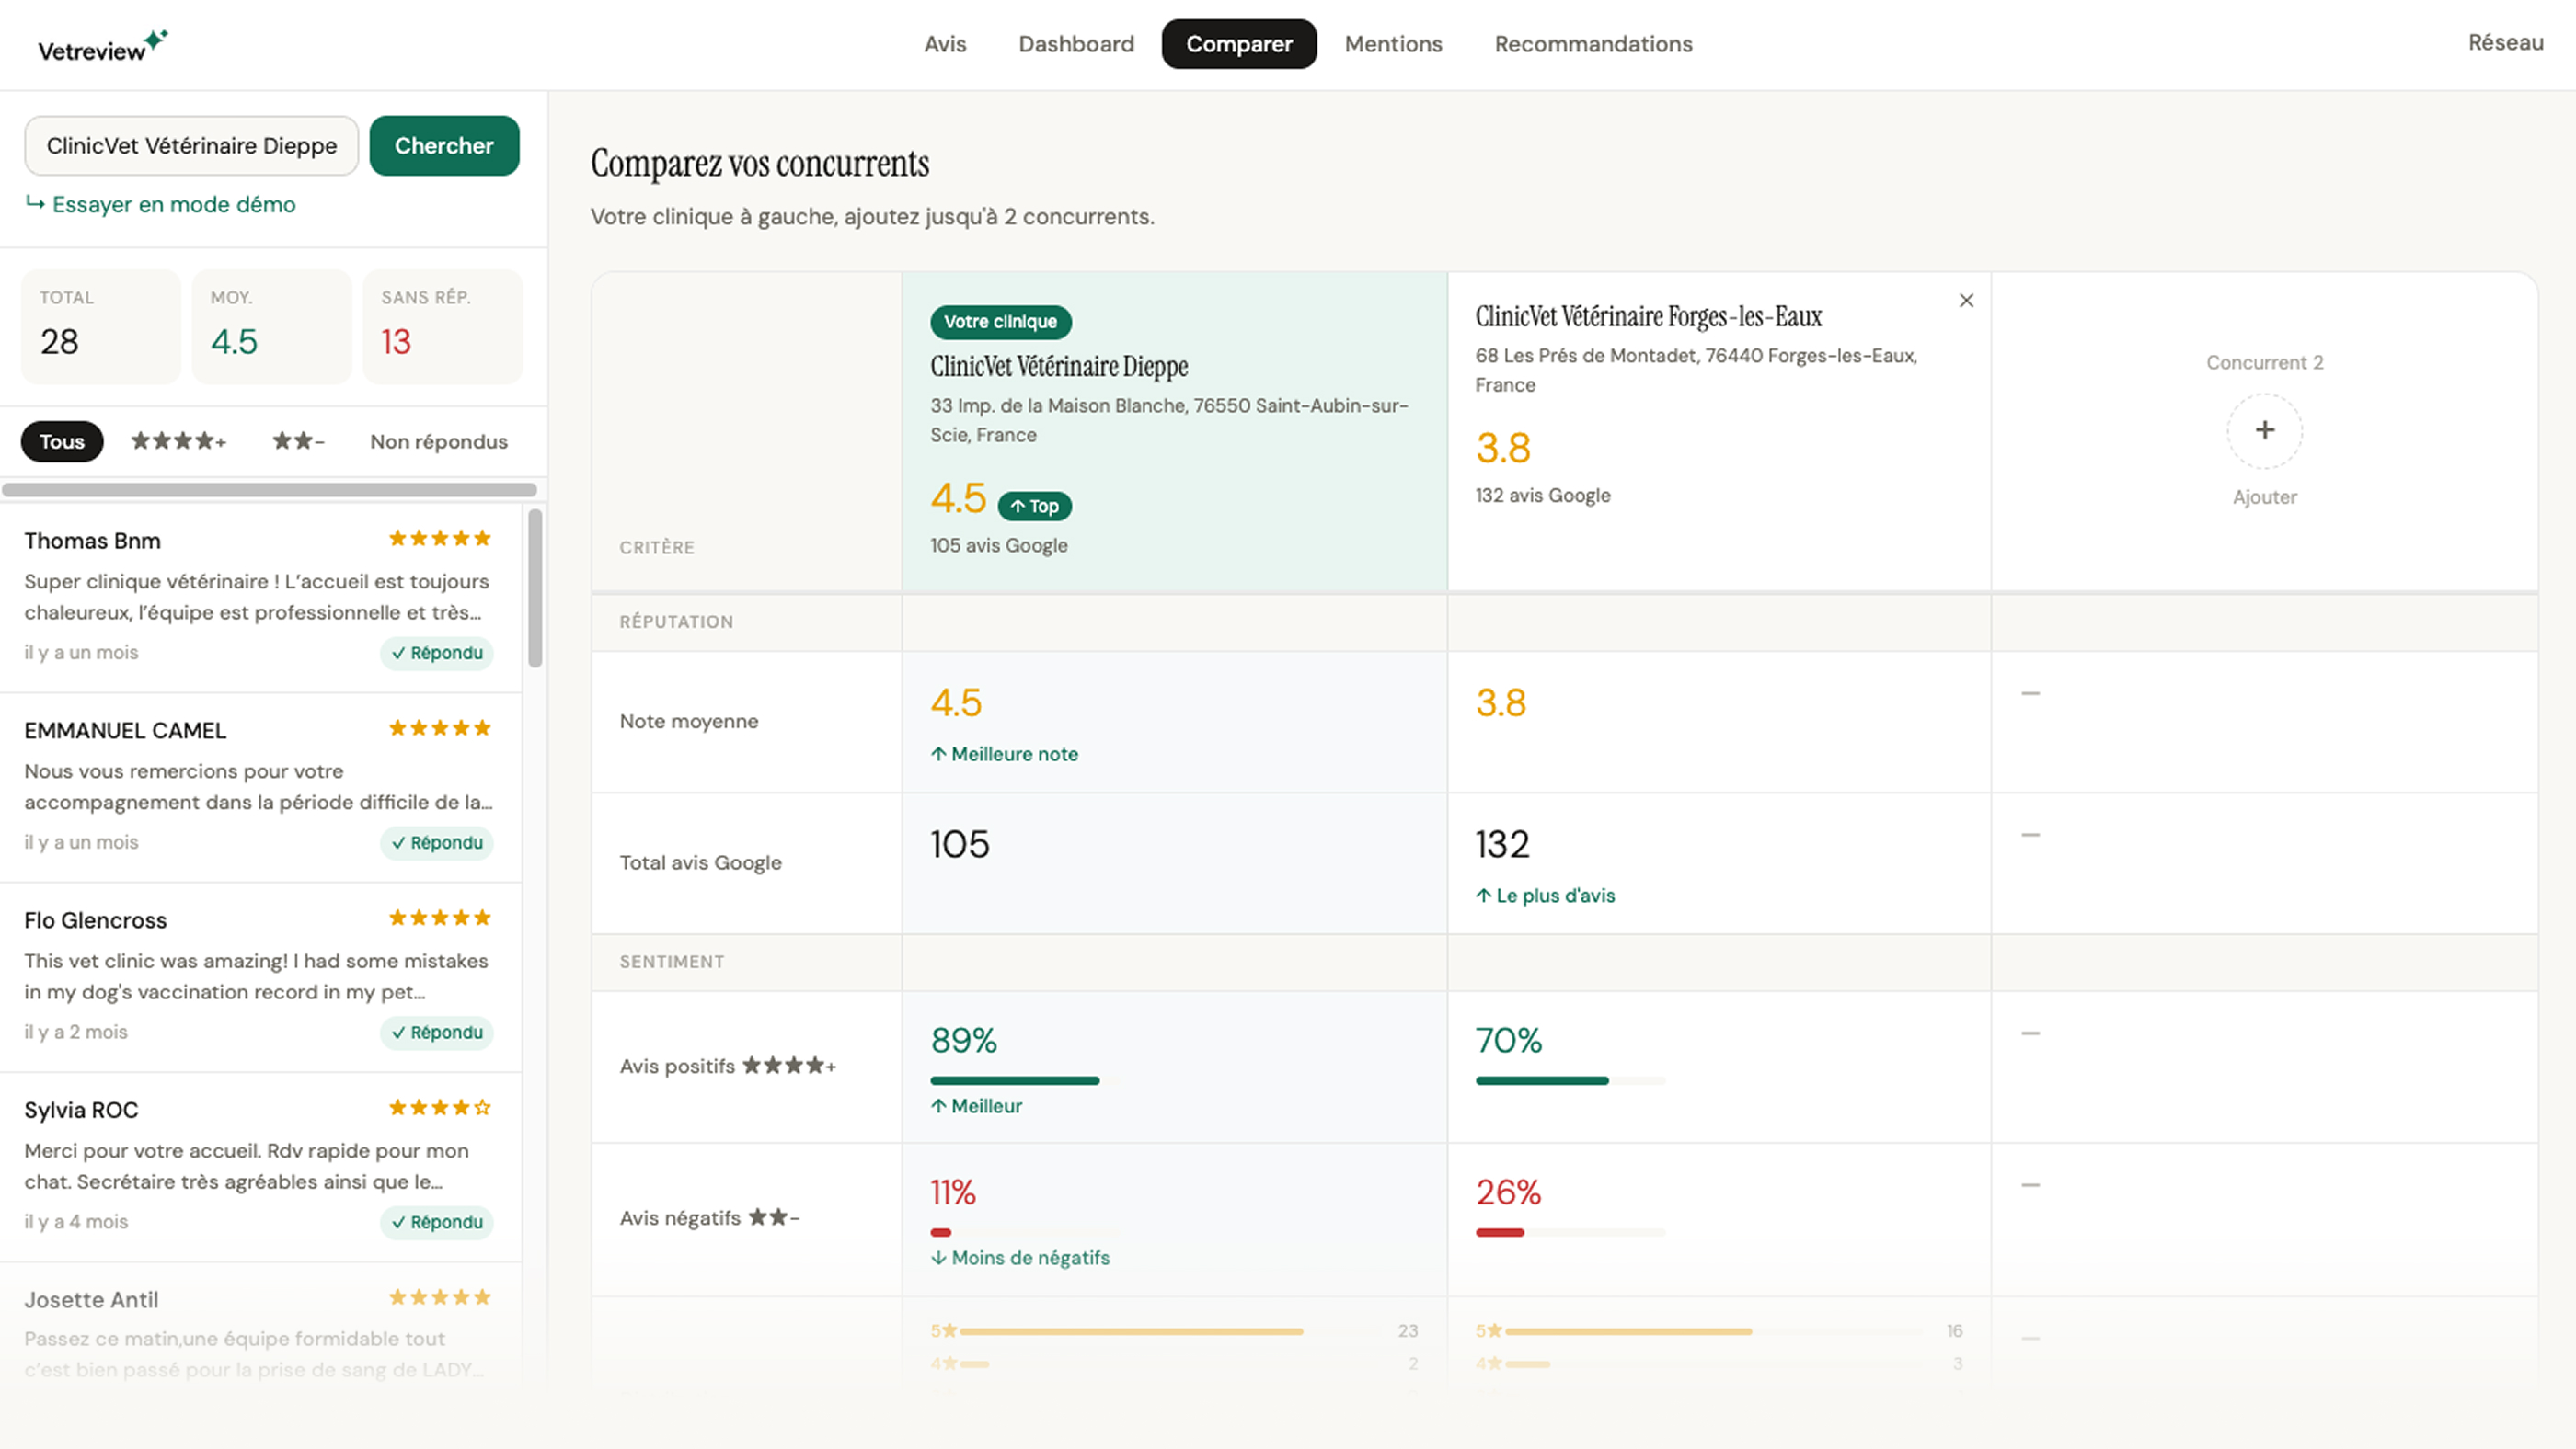The height and width of the screenshot is (1449, 2576).
Task: Click the 'Le plus d'avis' indicator
Action: click(1546, 896)
